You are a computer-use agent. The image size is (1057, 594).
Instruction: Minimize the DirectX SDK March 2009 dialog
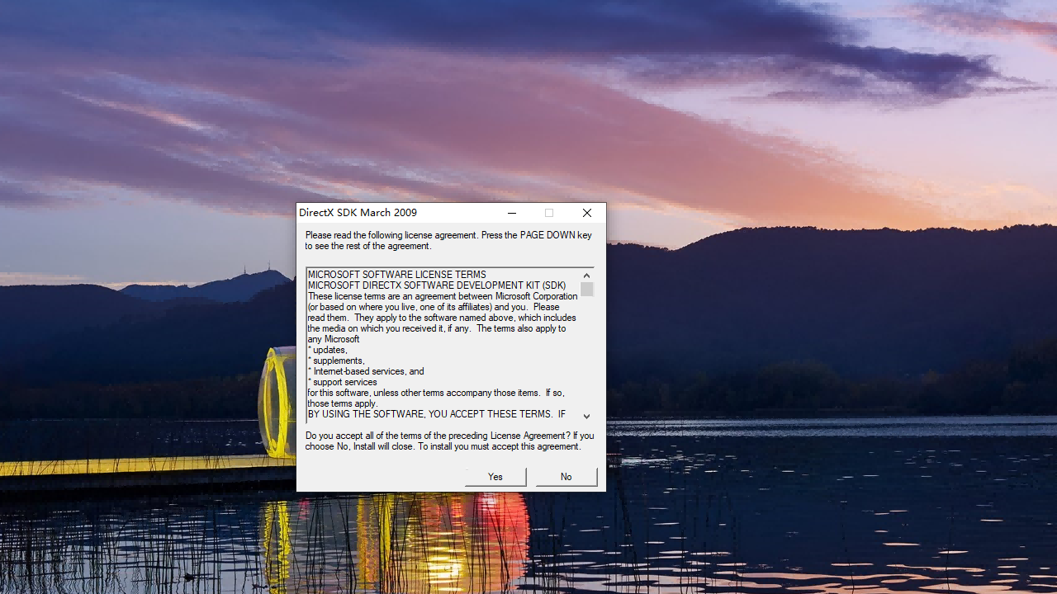[512, 213]
